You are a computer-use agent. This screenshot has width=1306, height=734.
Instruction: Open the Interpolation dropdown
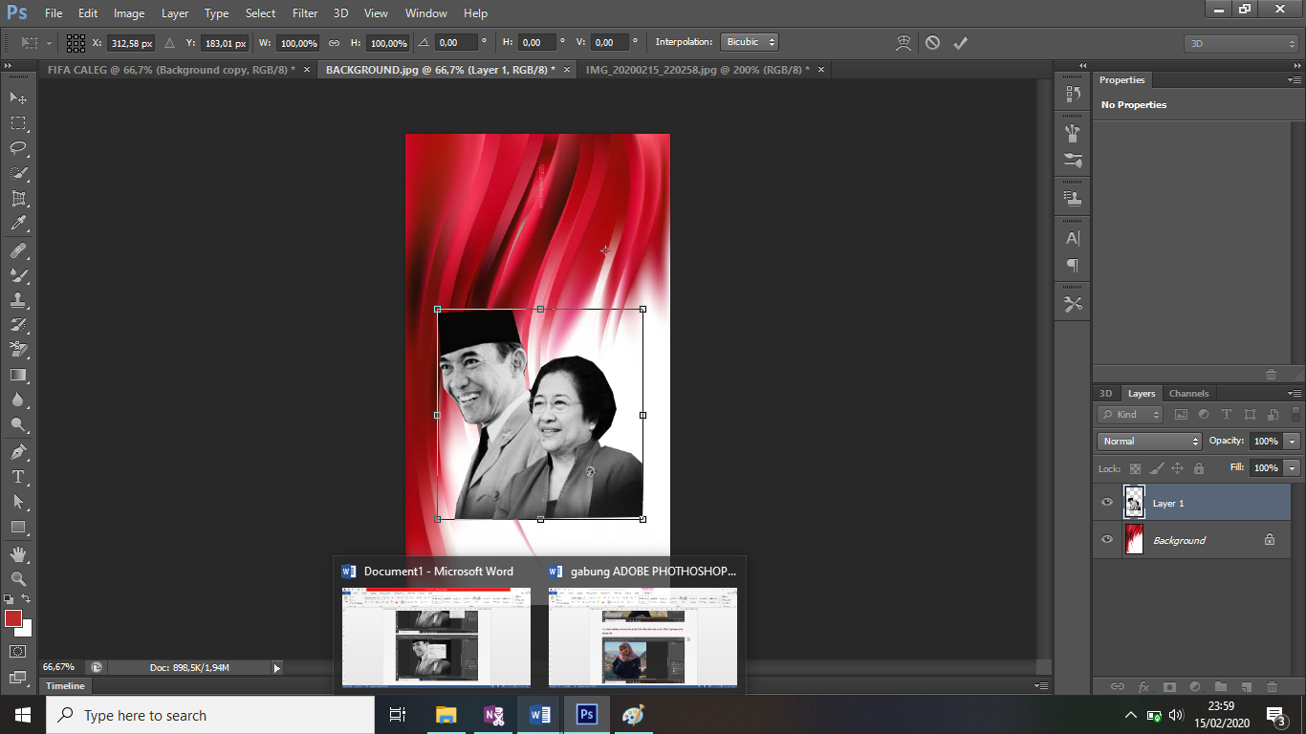click(749, 42)
